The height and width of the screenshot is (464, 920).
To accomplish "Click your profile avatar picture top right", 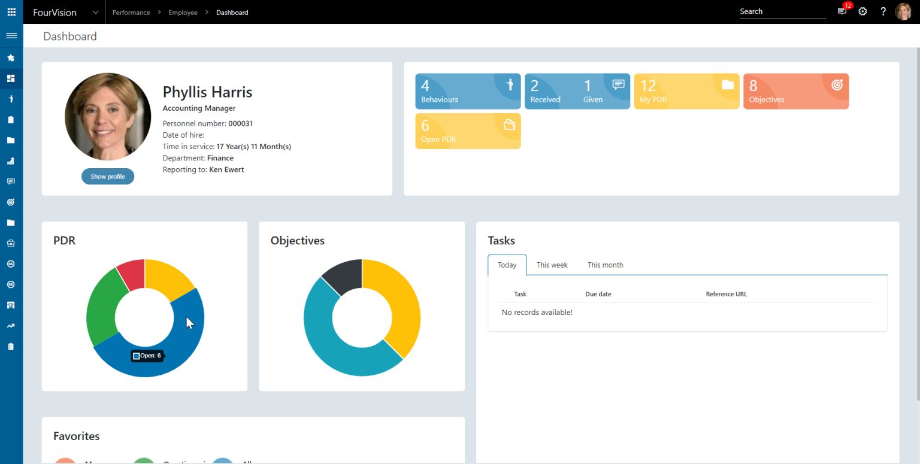I will (903, 11).
